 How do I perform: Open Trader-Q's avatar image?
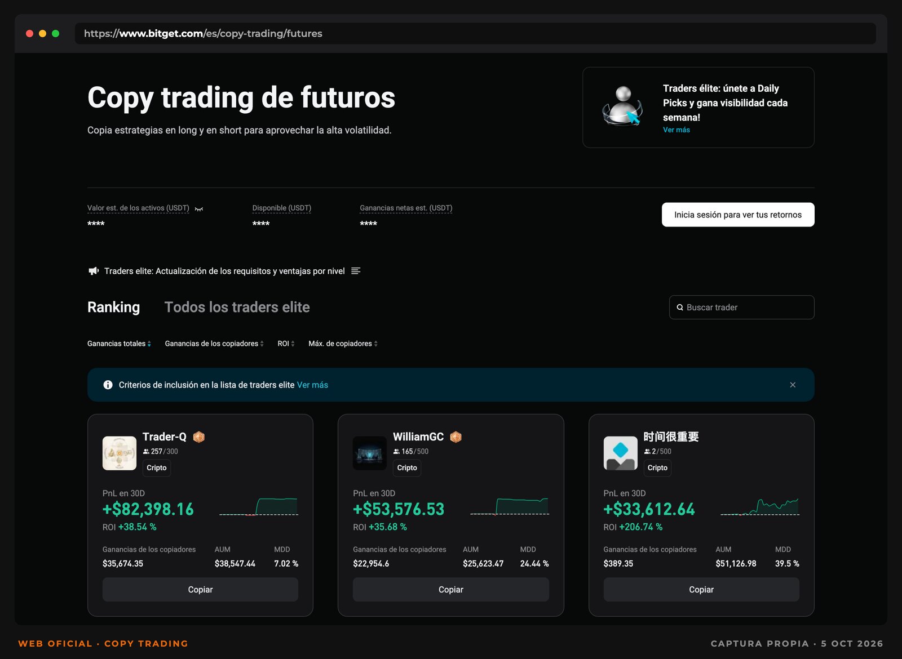point(120,453)
